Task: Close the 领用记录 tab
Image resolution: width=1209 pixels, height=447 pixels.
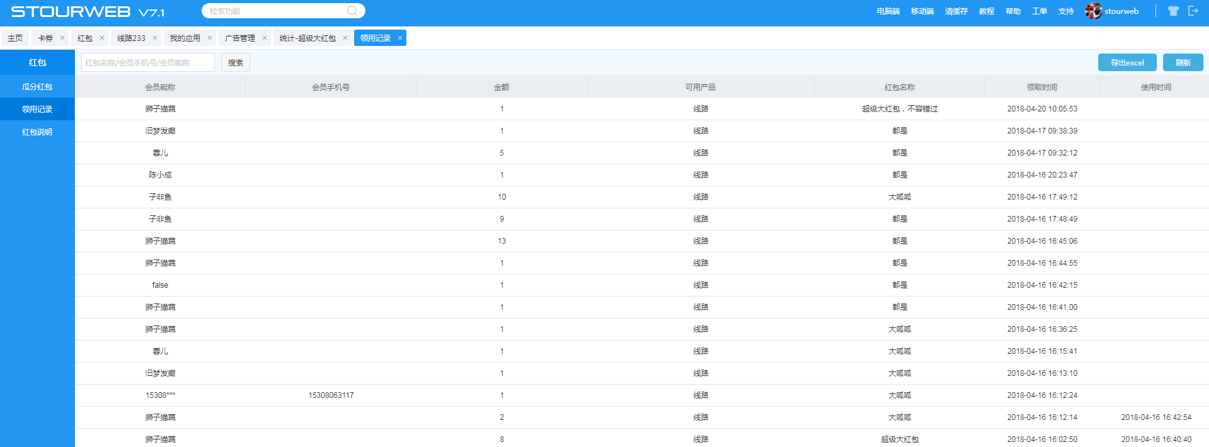Action: 399,38
